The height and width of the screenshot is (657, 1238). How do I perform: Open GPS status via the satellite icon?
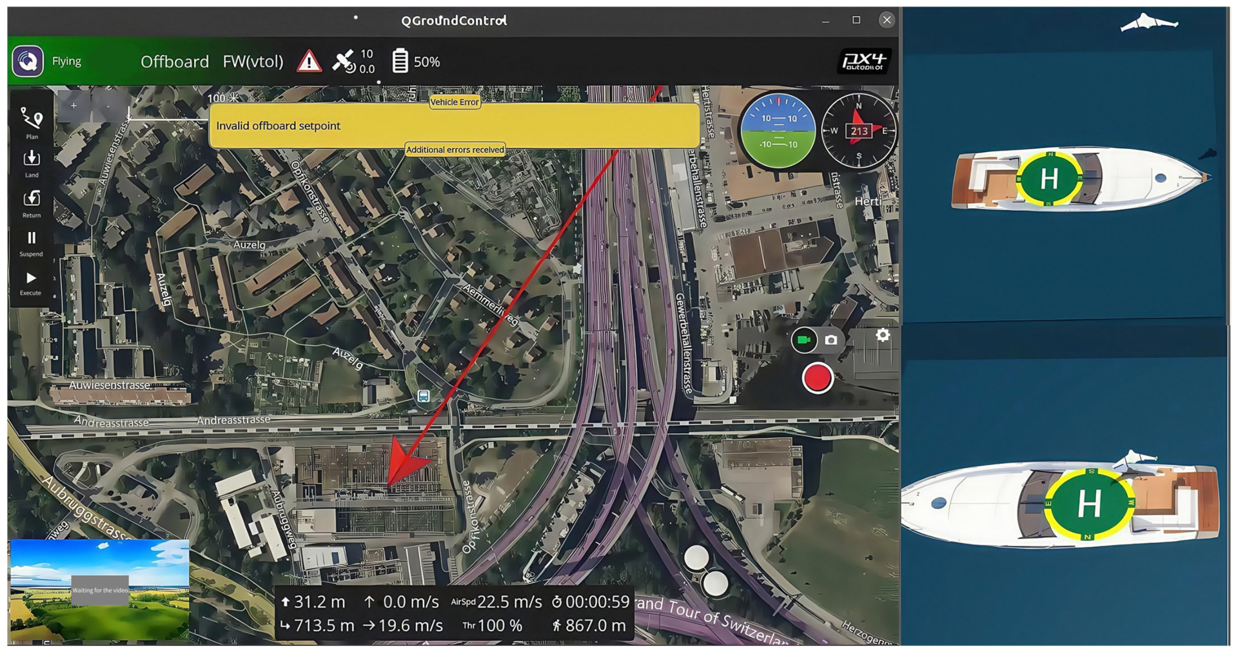[x=349, y=61]
